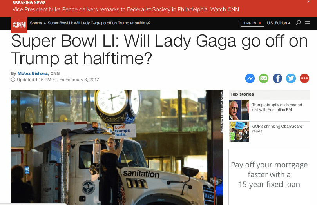Image resolution: width=317 pixels, height=205 pixels.
Task: Click the 15-year fixed loan mortgage ad
Action: tap(269, 175)
